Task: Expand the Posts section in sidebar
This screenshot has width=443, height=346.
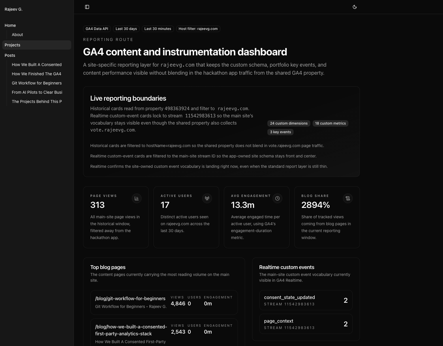Action: (10, 55)
